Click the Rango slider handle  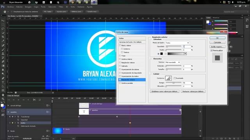173,83
